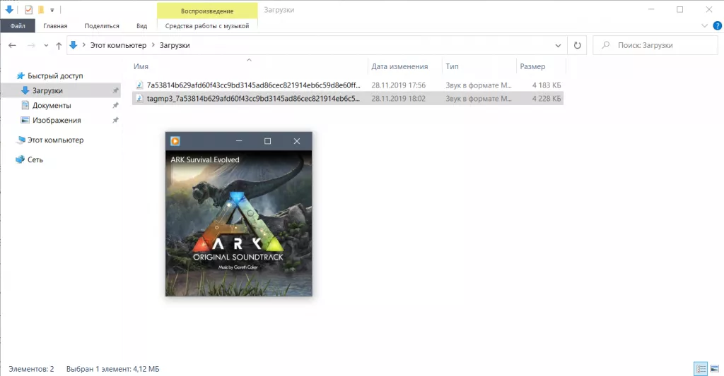The image size is (724, 376).
Task: Select Быстрый доступ in navigation pane
Action: tap(55, 75)
